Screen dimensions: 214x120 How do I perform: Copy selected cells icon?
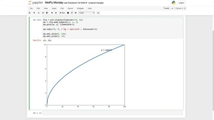click(43, 13)
